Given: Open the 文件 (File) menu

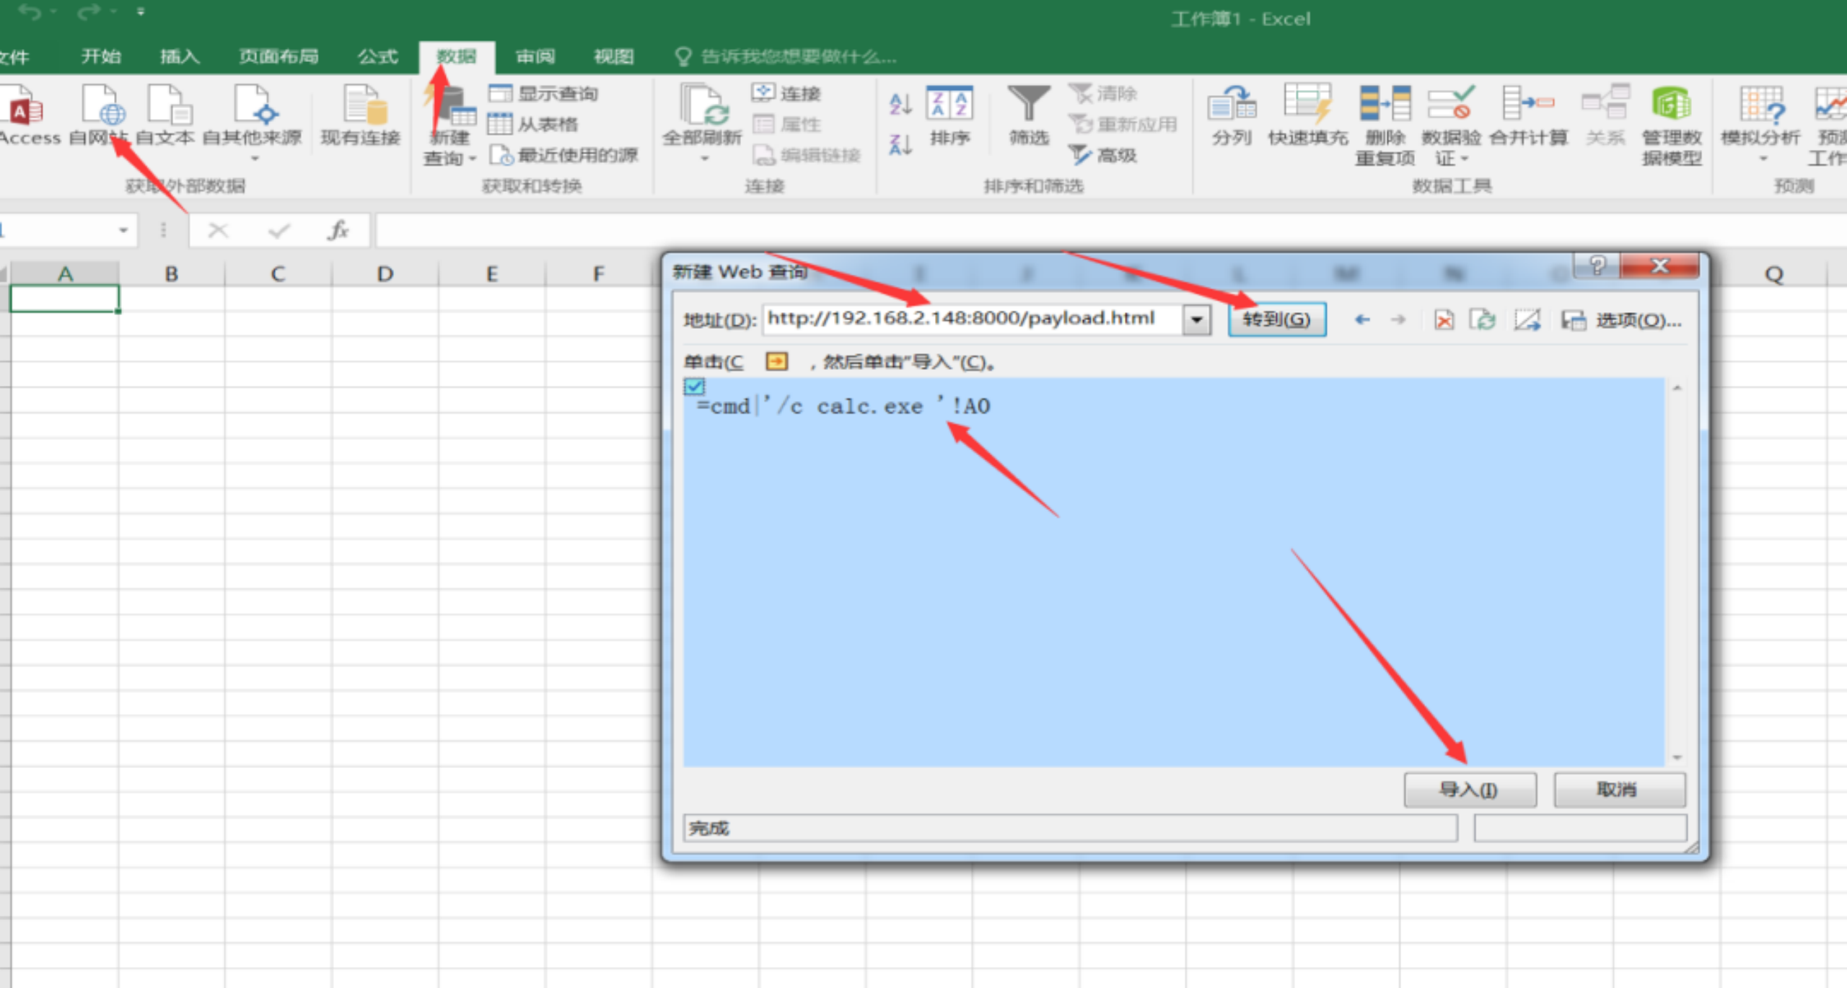Looking at the screenshot, I should point(14,56).
